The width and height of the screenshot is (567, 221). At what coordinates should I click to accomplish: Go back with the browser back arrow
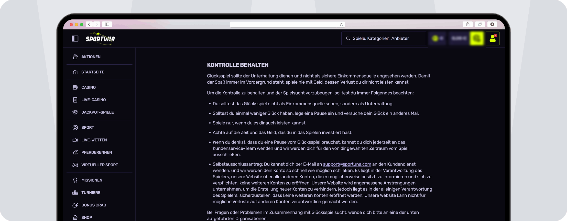tap(89, 24)
